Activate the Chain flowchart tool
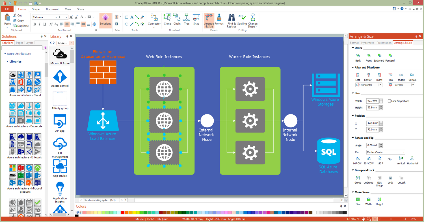Image resolution: width=424 pixels, height=222 pixels. click(177, 20)
